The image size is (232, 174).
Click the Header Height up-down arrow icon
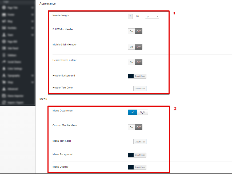pyautogui.click(x=130, y=16)
